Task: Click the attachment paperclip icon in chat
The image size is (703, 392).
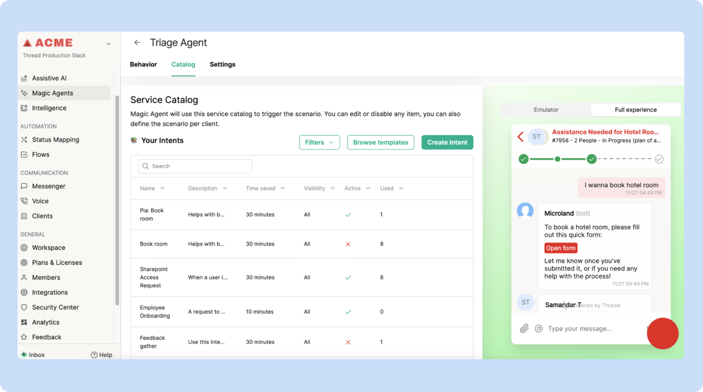Action: pyautogui.click(x=524, y=329)
